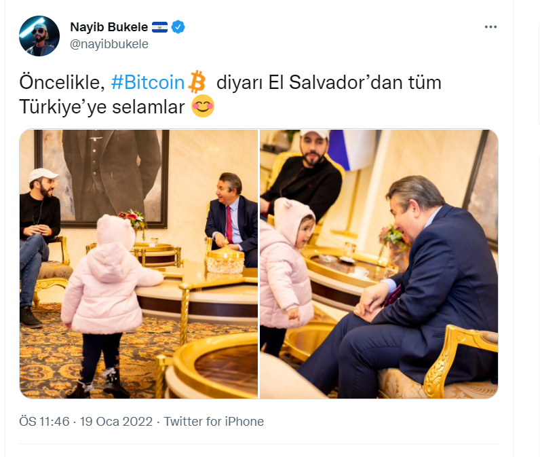Click the portrait painting in left photo
The height and width of the screenshot is (457, 540).
click(x=102, y=179)
